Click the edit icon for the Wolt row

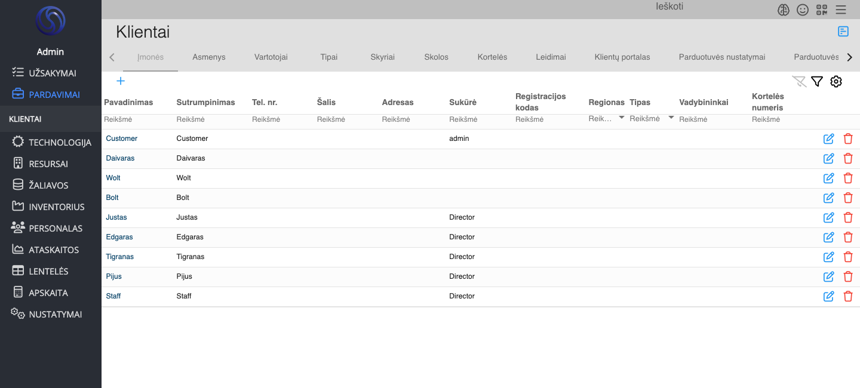pyautogui.click(x=828, y=178)
